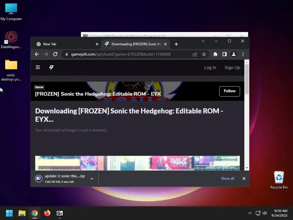Open the volume speaker tray icon

tap(265, 213)
